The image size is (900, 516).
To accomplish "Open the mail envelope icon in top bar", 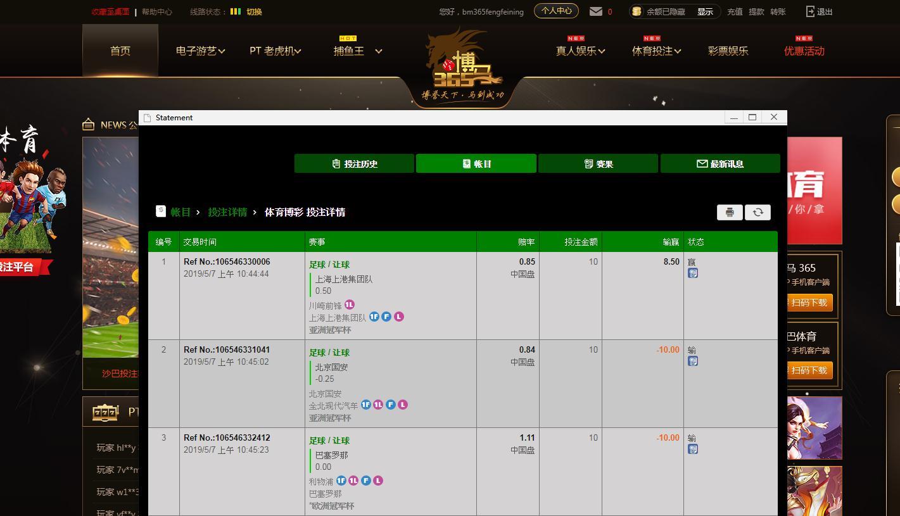I will [x=595, y=11].
